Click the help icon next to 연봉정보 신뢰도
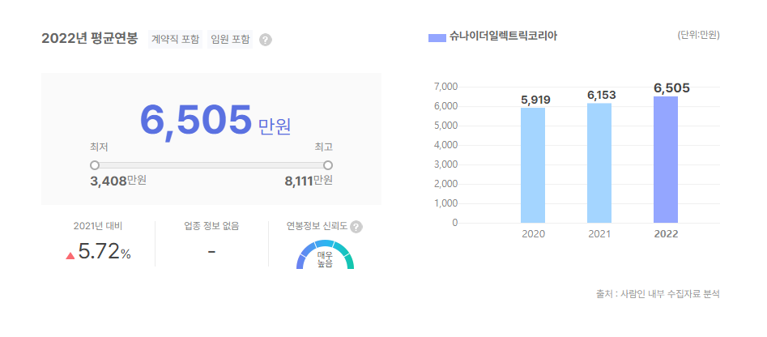The width and height of the screenshot is (767, 337). pos(356,227)
